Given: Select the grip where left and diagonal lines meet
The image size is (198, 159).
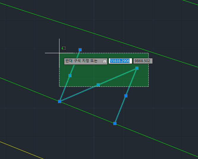Looking at the screenshot, I should coord(59,101).
